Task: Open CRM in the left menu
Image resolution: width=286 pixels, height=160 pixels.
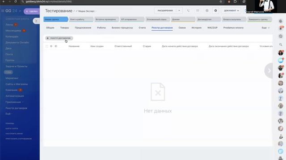Action: (x=8, y=72)
